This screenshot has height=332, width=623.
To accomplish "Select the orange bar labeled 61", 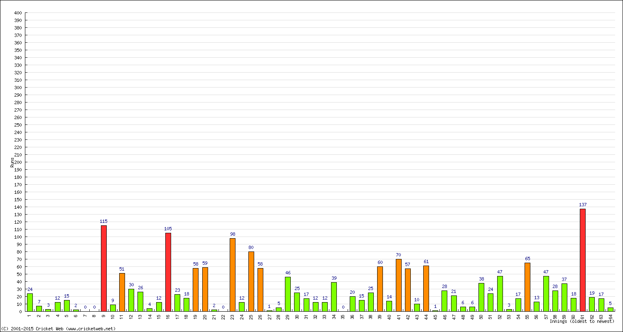I will tap(426, 288).
